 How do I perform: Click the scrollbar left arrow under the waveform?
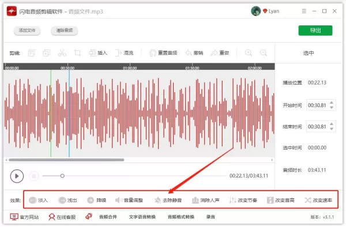coord(6,160)
